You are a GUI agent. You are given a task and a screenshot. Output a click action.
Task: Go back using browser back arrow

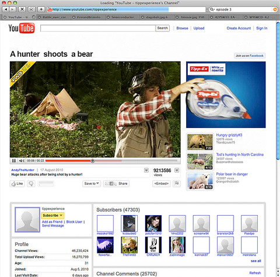tap(6, 9)
